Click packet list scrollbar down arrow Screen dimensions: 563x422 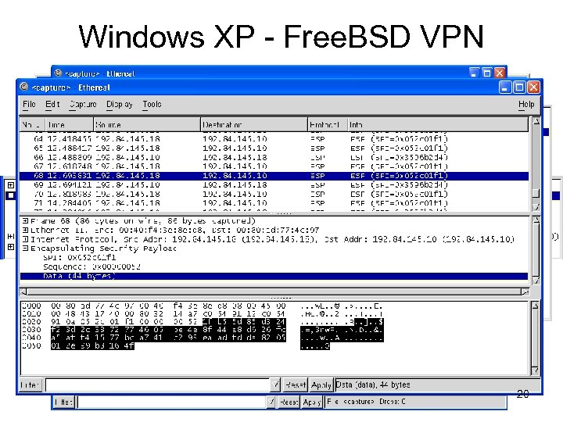pyautogui.click(x=536, y=207)
